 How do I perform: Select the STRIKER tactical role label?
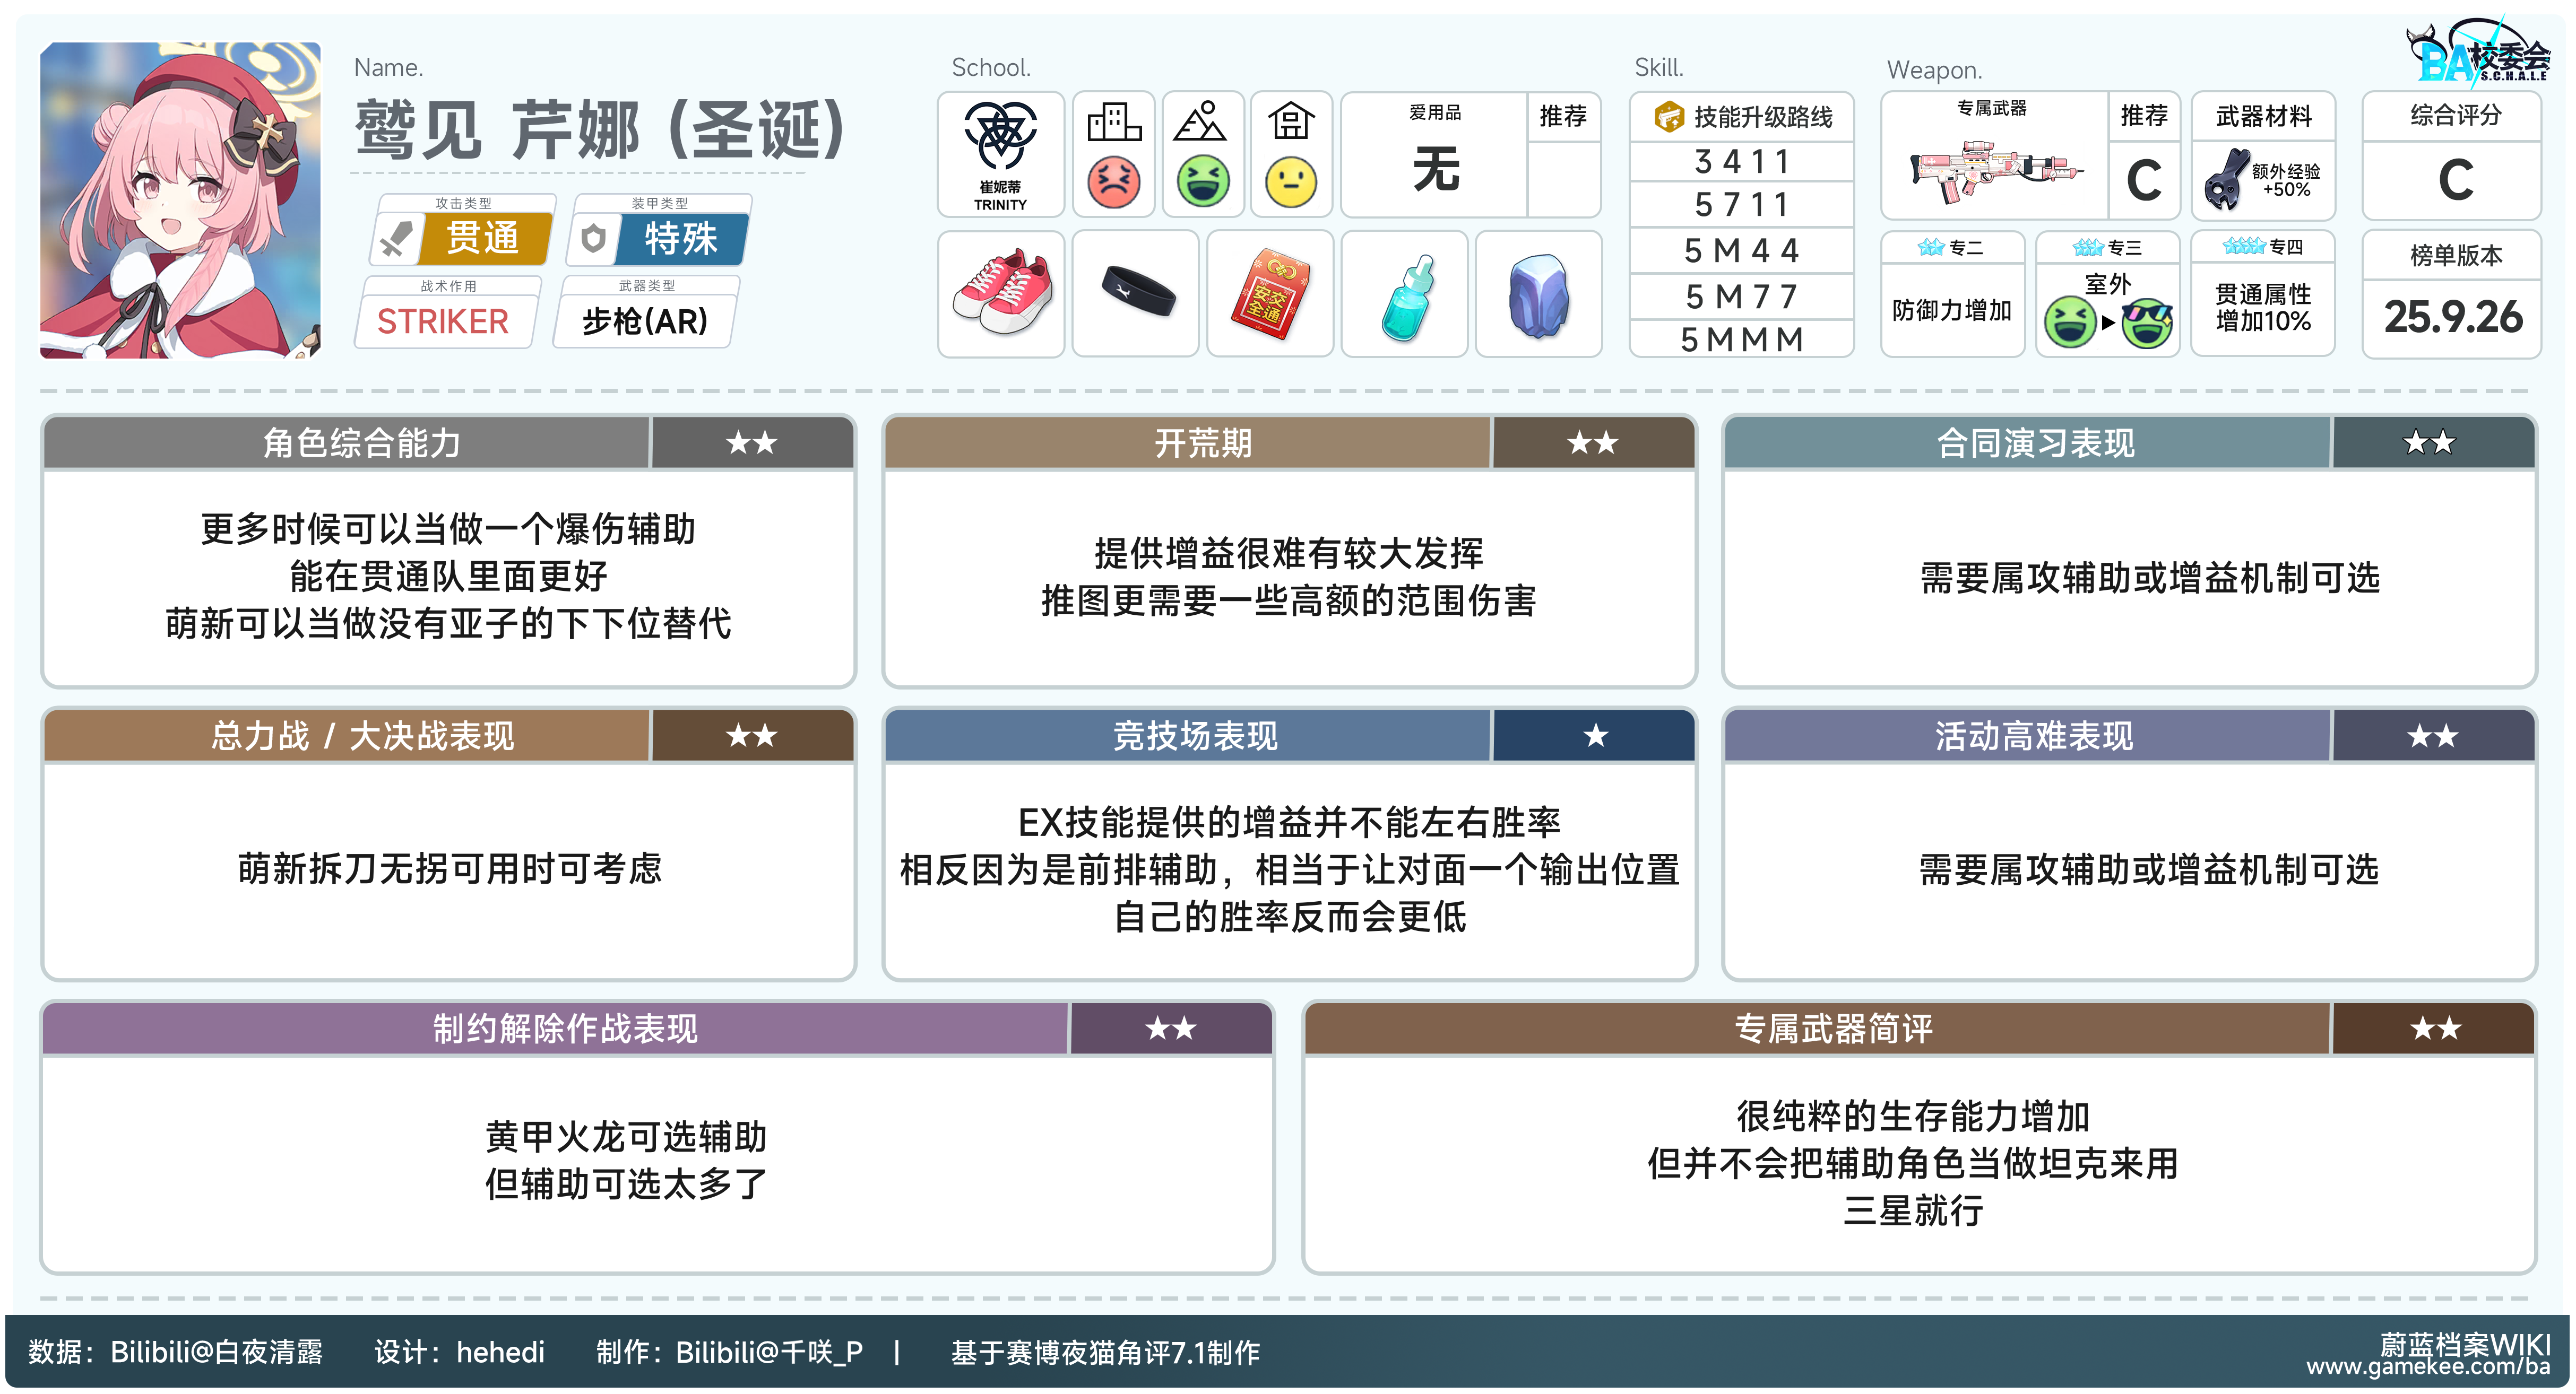(x=443, y=321)
